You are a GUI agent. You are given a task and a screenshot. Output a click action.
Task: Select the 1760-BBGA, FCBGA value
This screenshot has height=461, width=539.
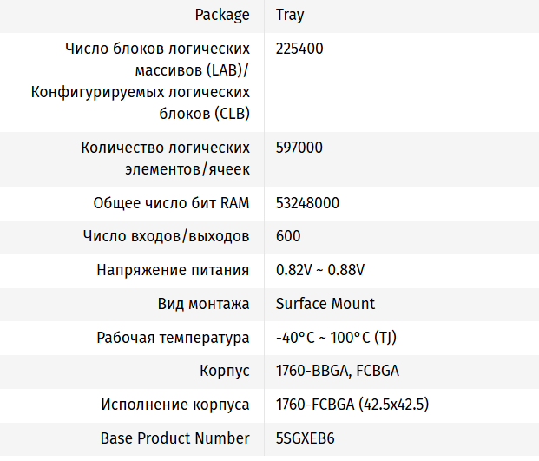[337, 372]
